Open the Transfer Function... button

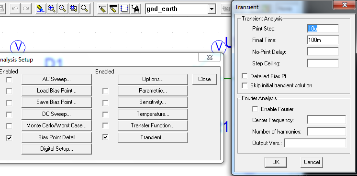pos(153,125)
